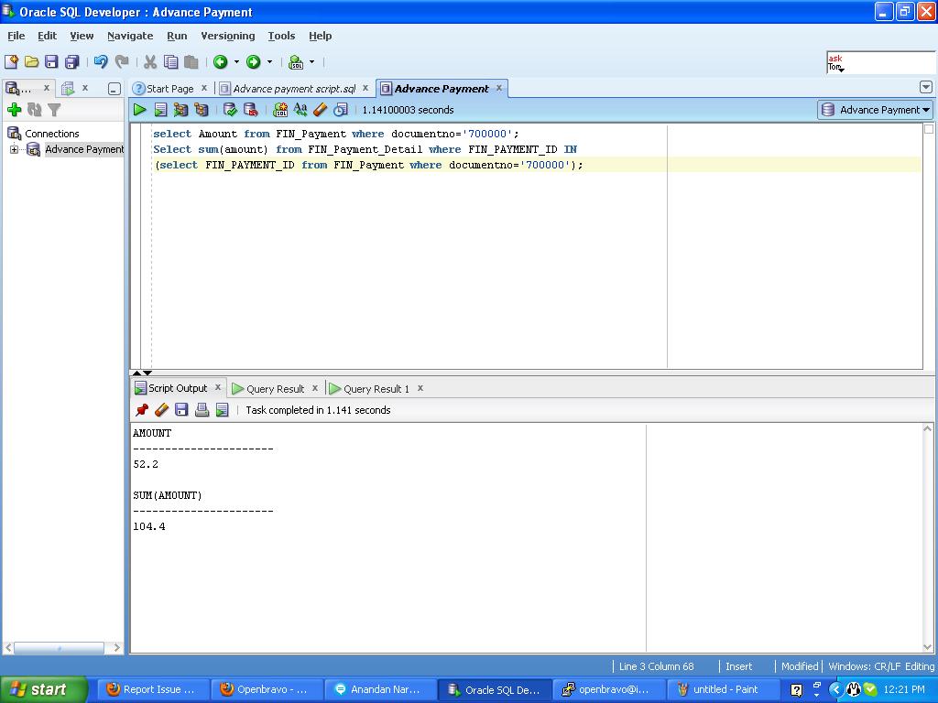
Task: Print the script output
Action: (x=202, y=410)
